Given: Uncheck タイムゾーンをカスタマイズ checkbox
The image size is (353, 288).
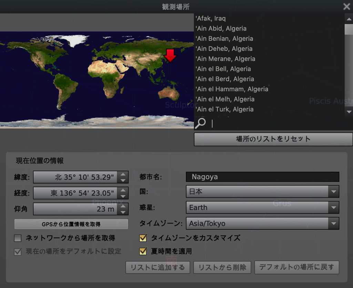Looking at the screenshot, I should [x=143, y=238].
